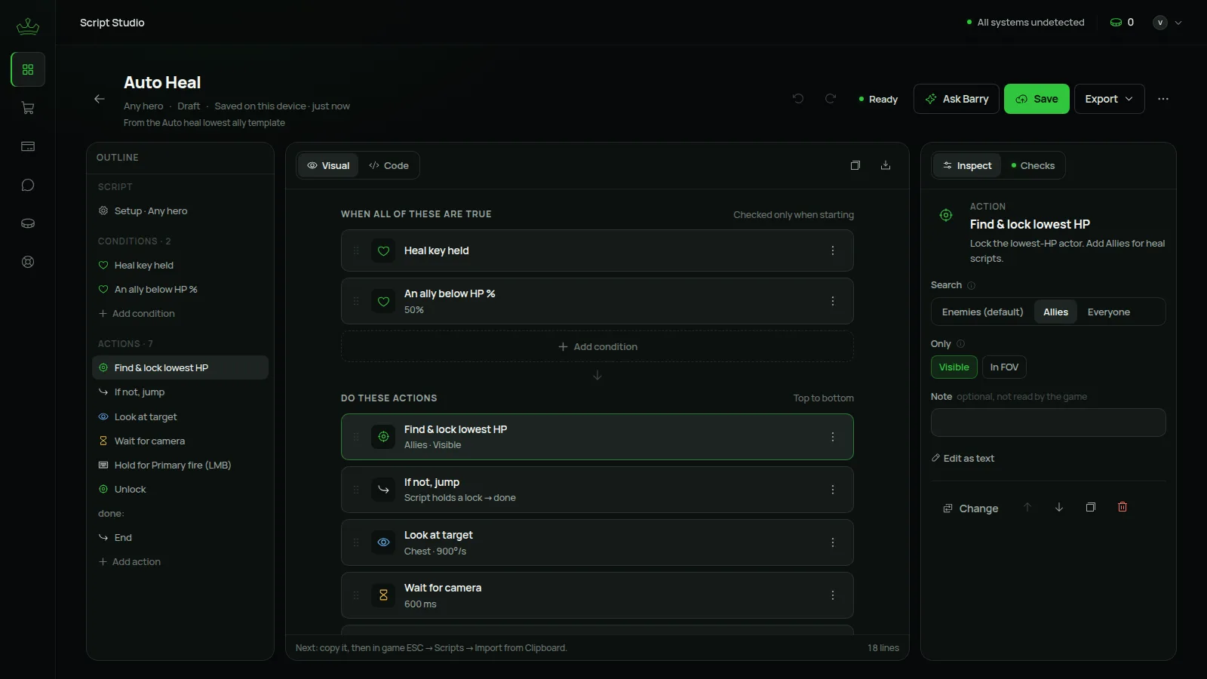The width and height of the screenshot is (1207, 679).
Task: Duplicate the action in the inspector
Action: tap(1091, 508)
